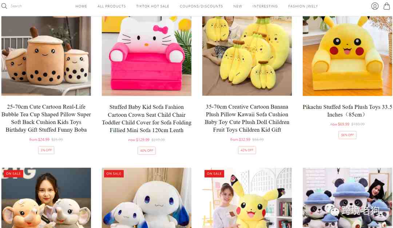Image resolution: width=393 pixels, height=228 pixels.
Task: Open the INTERESTING navigation item
Action: pos(265,6)
